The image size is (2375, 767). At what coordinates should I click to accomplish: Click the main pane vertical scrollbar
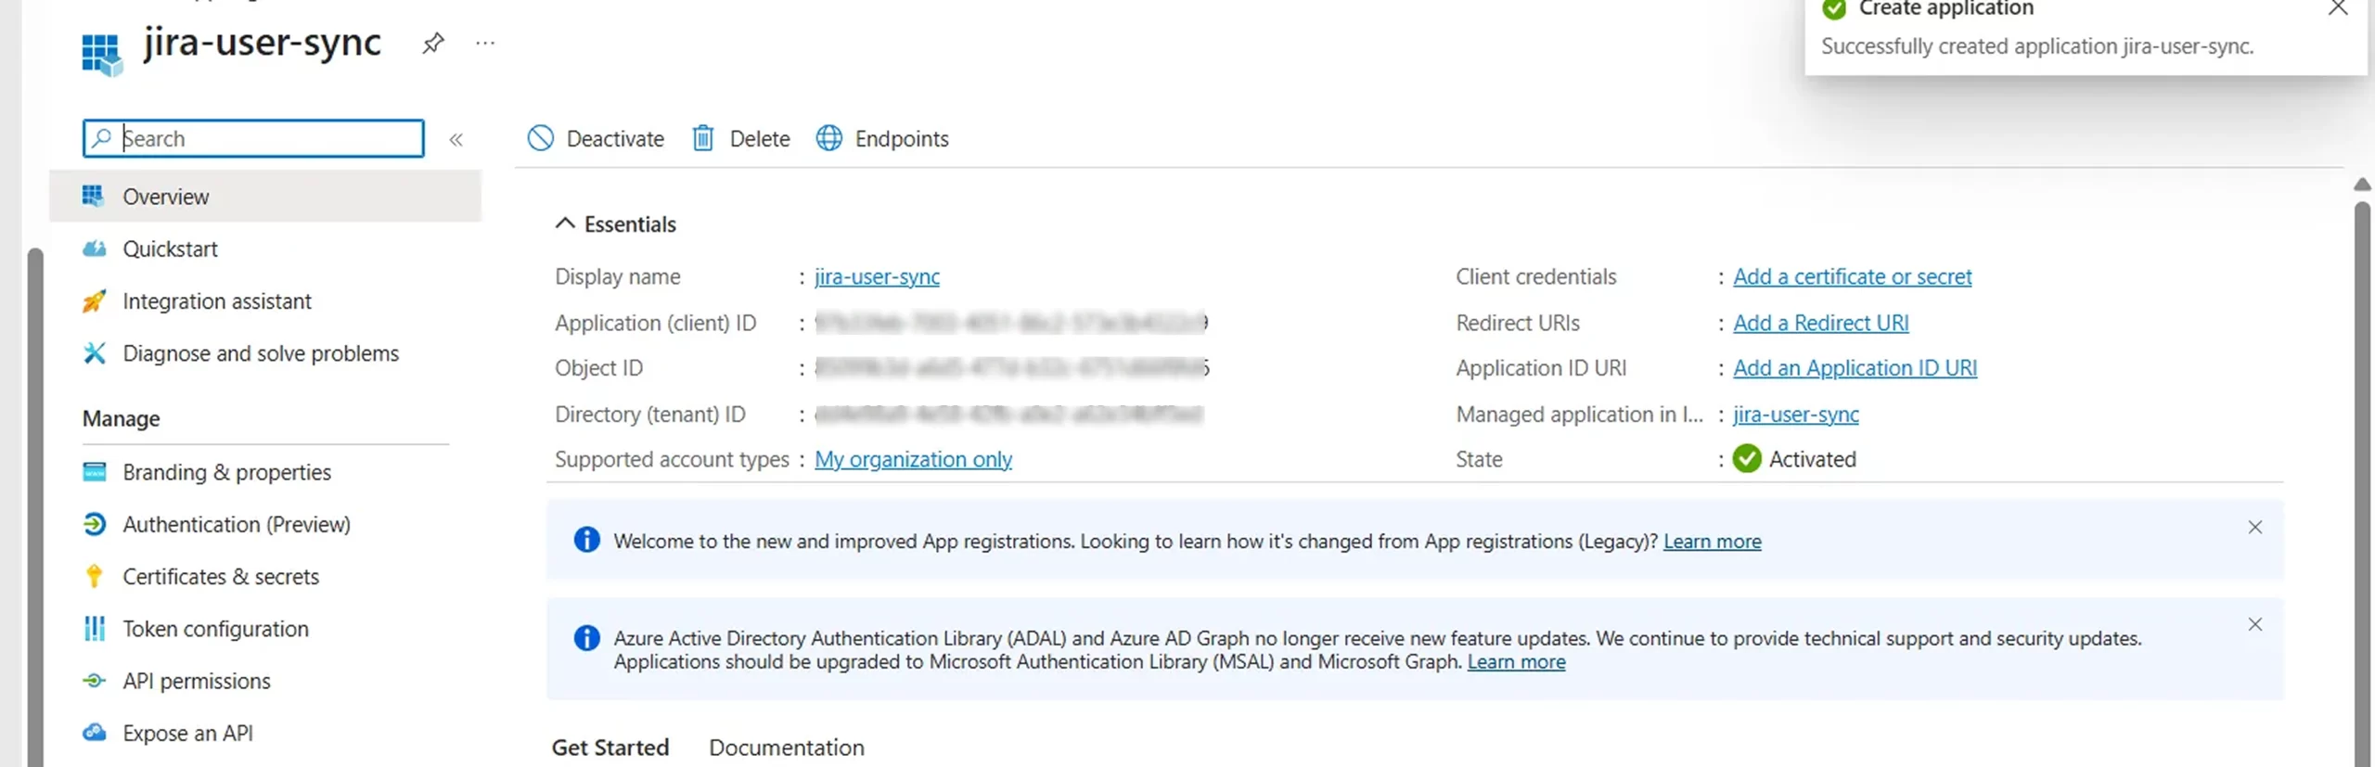point(2362,482)
